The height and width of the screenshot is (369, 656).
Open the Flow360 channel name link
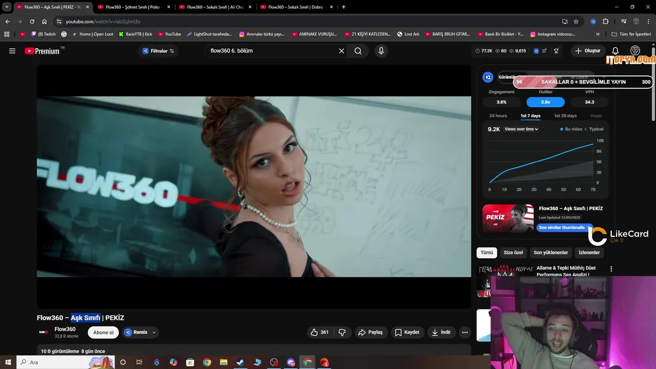tap(65, 329)
